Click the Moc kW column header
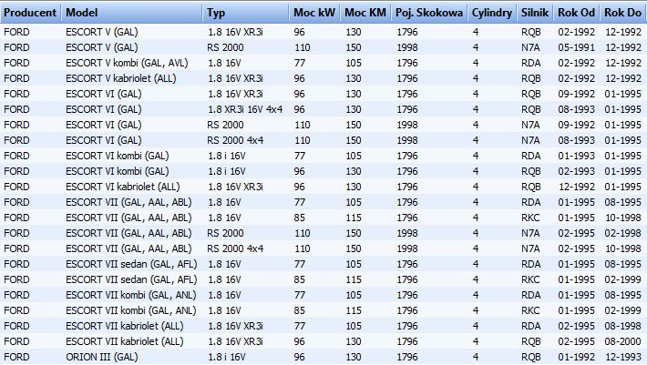 click(314, 13)
